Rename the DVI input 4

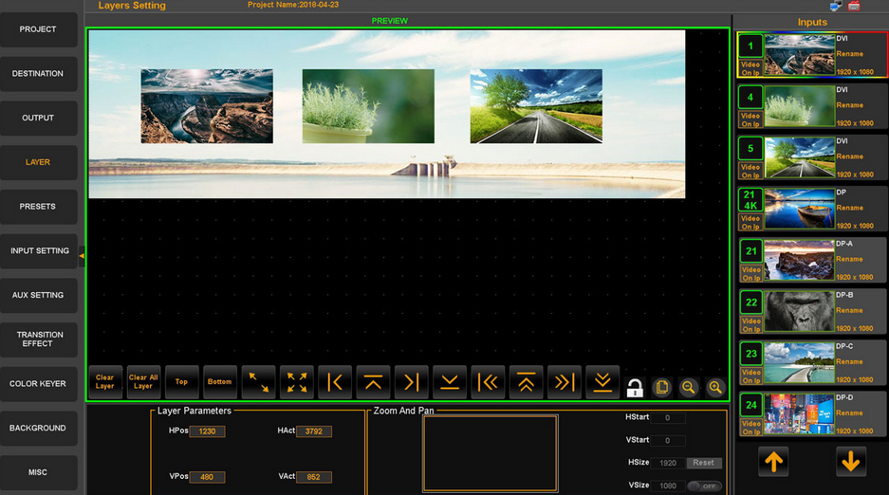click(x=850, y=105)
